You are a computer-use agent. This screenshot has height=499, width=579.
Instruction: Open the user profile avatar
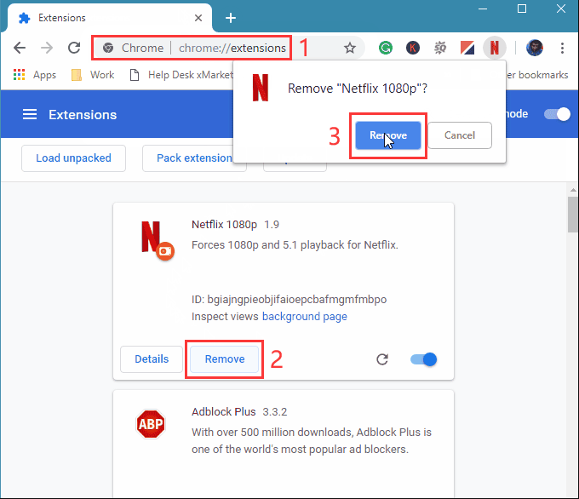(x=535, y=48)
